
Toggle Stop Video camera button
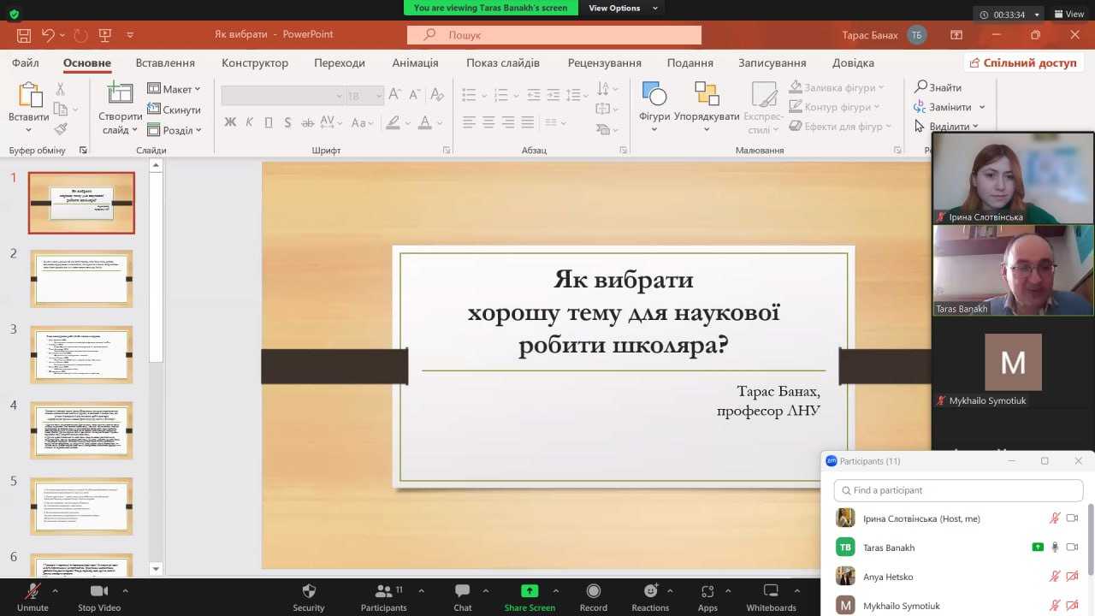click(x=98, y=591)
